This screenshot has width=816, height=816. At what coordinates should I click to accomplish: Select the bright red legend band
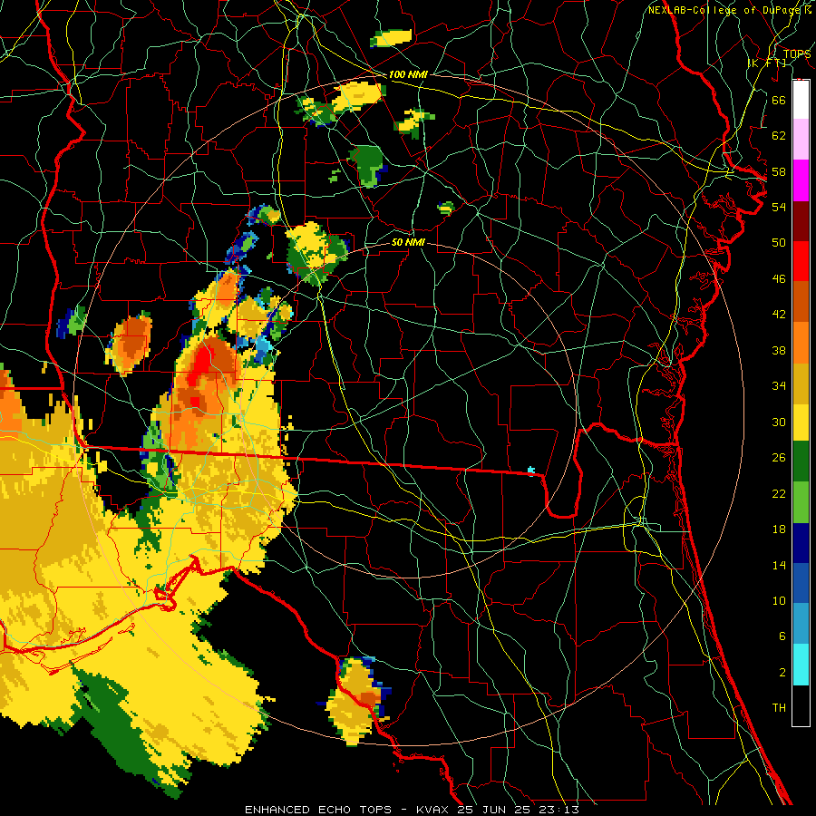coord(801,261)
